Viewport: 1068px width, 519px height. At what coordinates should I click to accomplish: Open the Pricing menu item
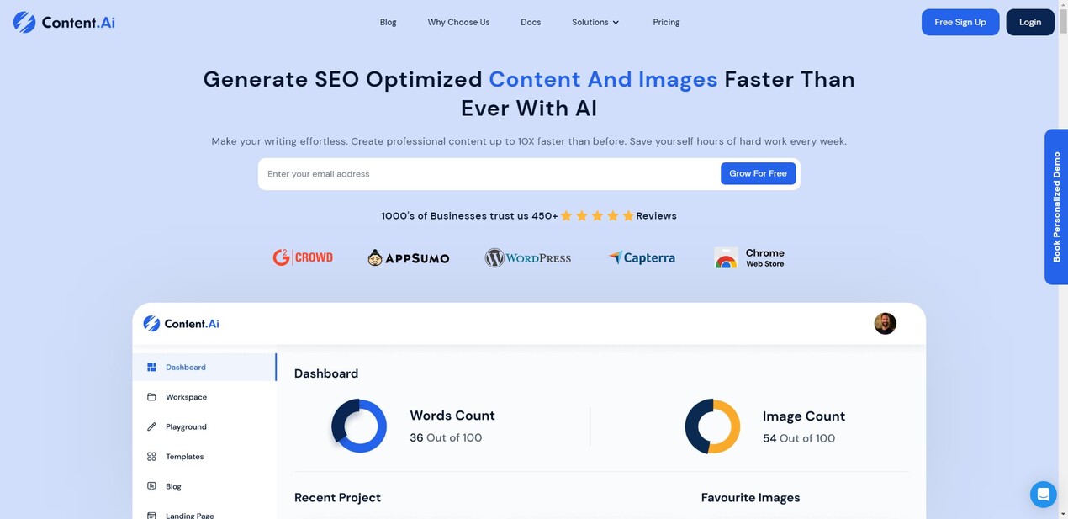[666, 22]
